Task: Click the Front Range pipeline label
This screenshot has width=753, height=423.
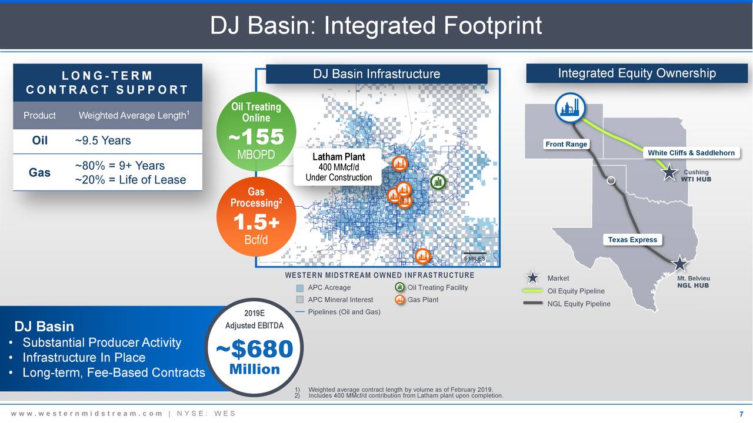Action: pyautogui.click(x=567, y=145)
